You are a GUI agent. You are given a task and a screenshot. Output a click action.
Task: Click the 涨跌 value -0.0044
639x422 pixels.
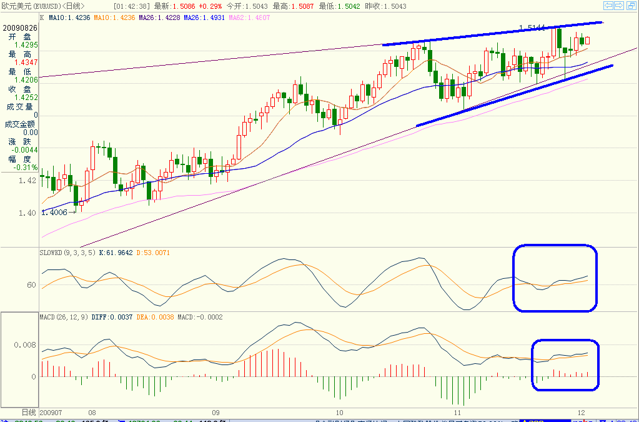click(25, 150)
